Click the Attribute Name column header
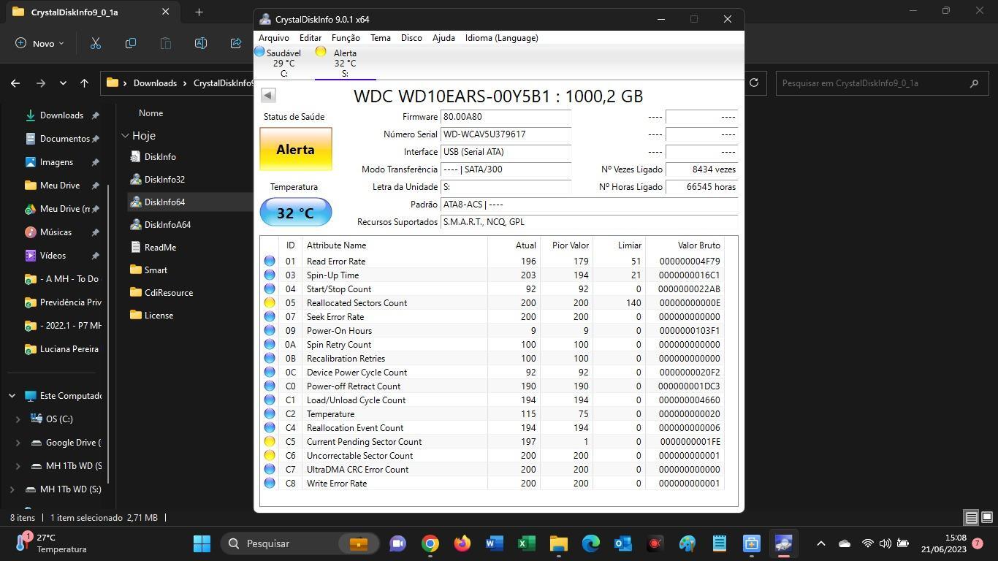Screen dimensions: 998x561 click(395, 245)
